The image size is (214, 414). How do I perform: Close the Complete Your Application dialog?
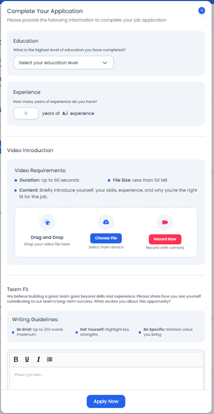[x=202, y=10]
